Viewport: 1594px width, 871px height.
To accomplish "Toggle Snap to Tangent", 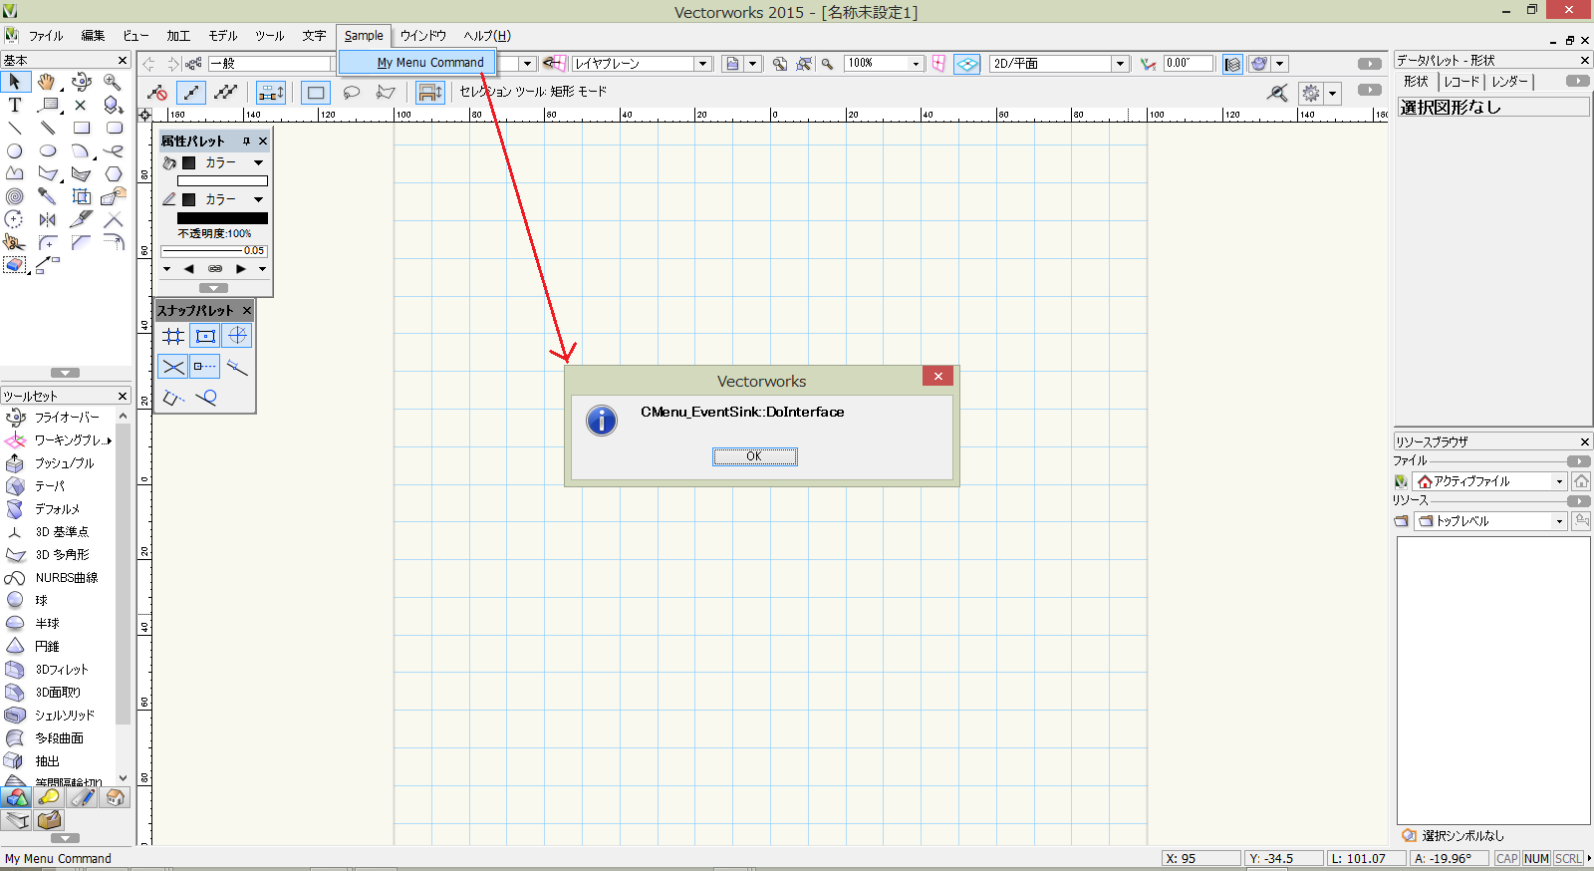I will (205, 398).
